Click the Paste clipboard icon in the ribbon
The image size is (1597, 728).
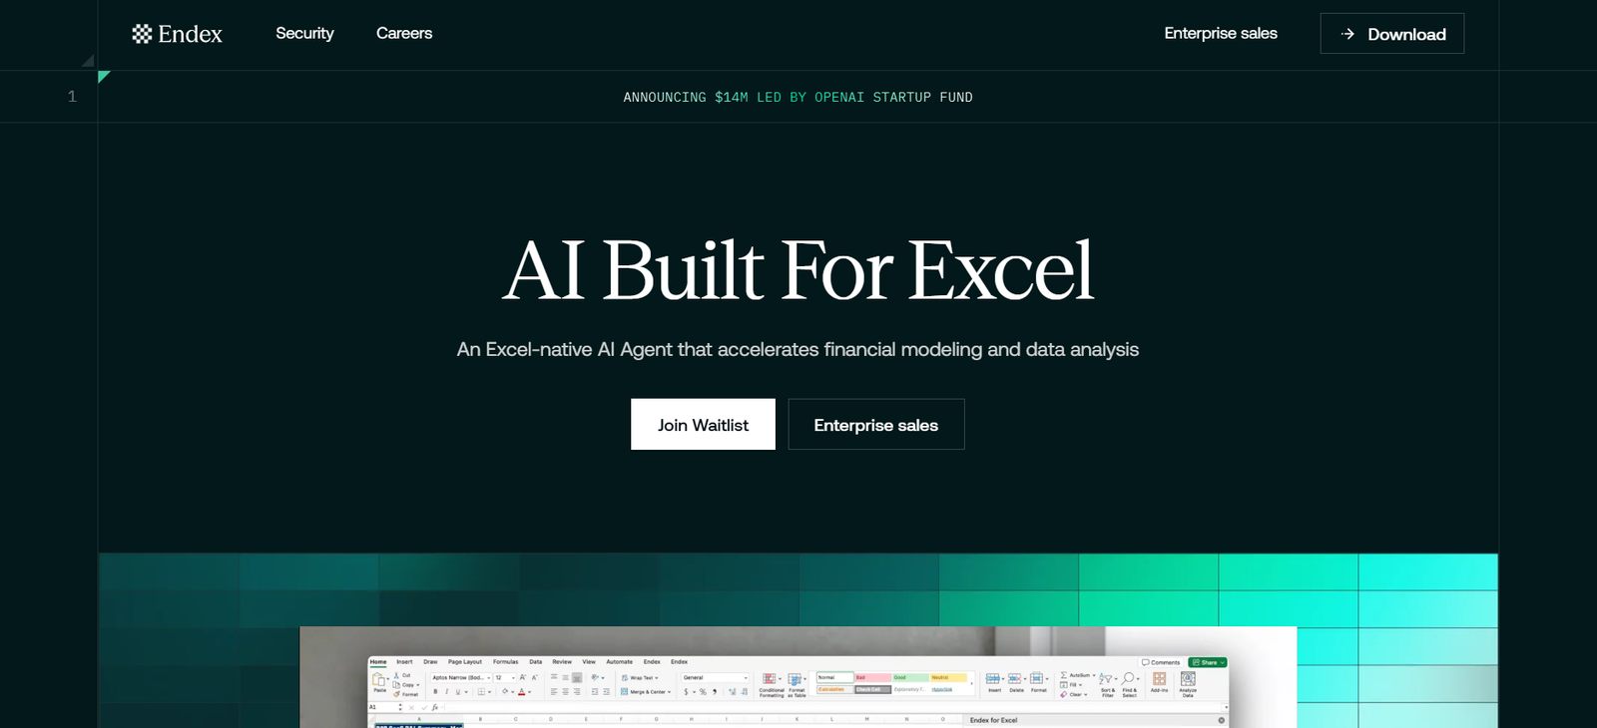[x=379, y=680]
